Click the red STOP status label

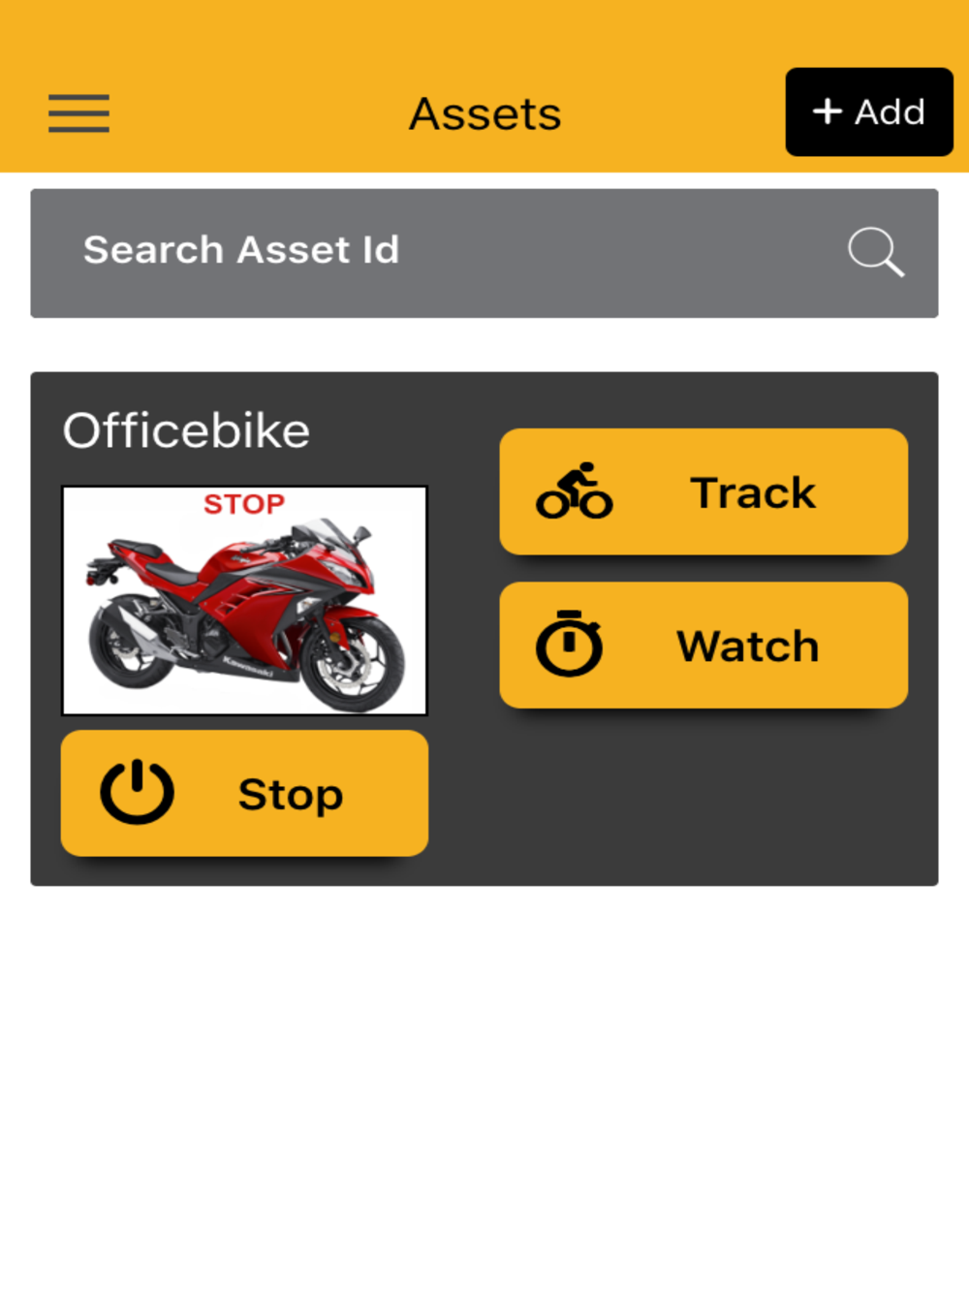click(244, 504)
